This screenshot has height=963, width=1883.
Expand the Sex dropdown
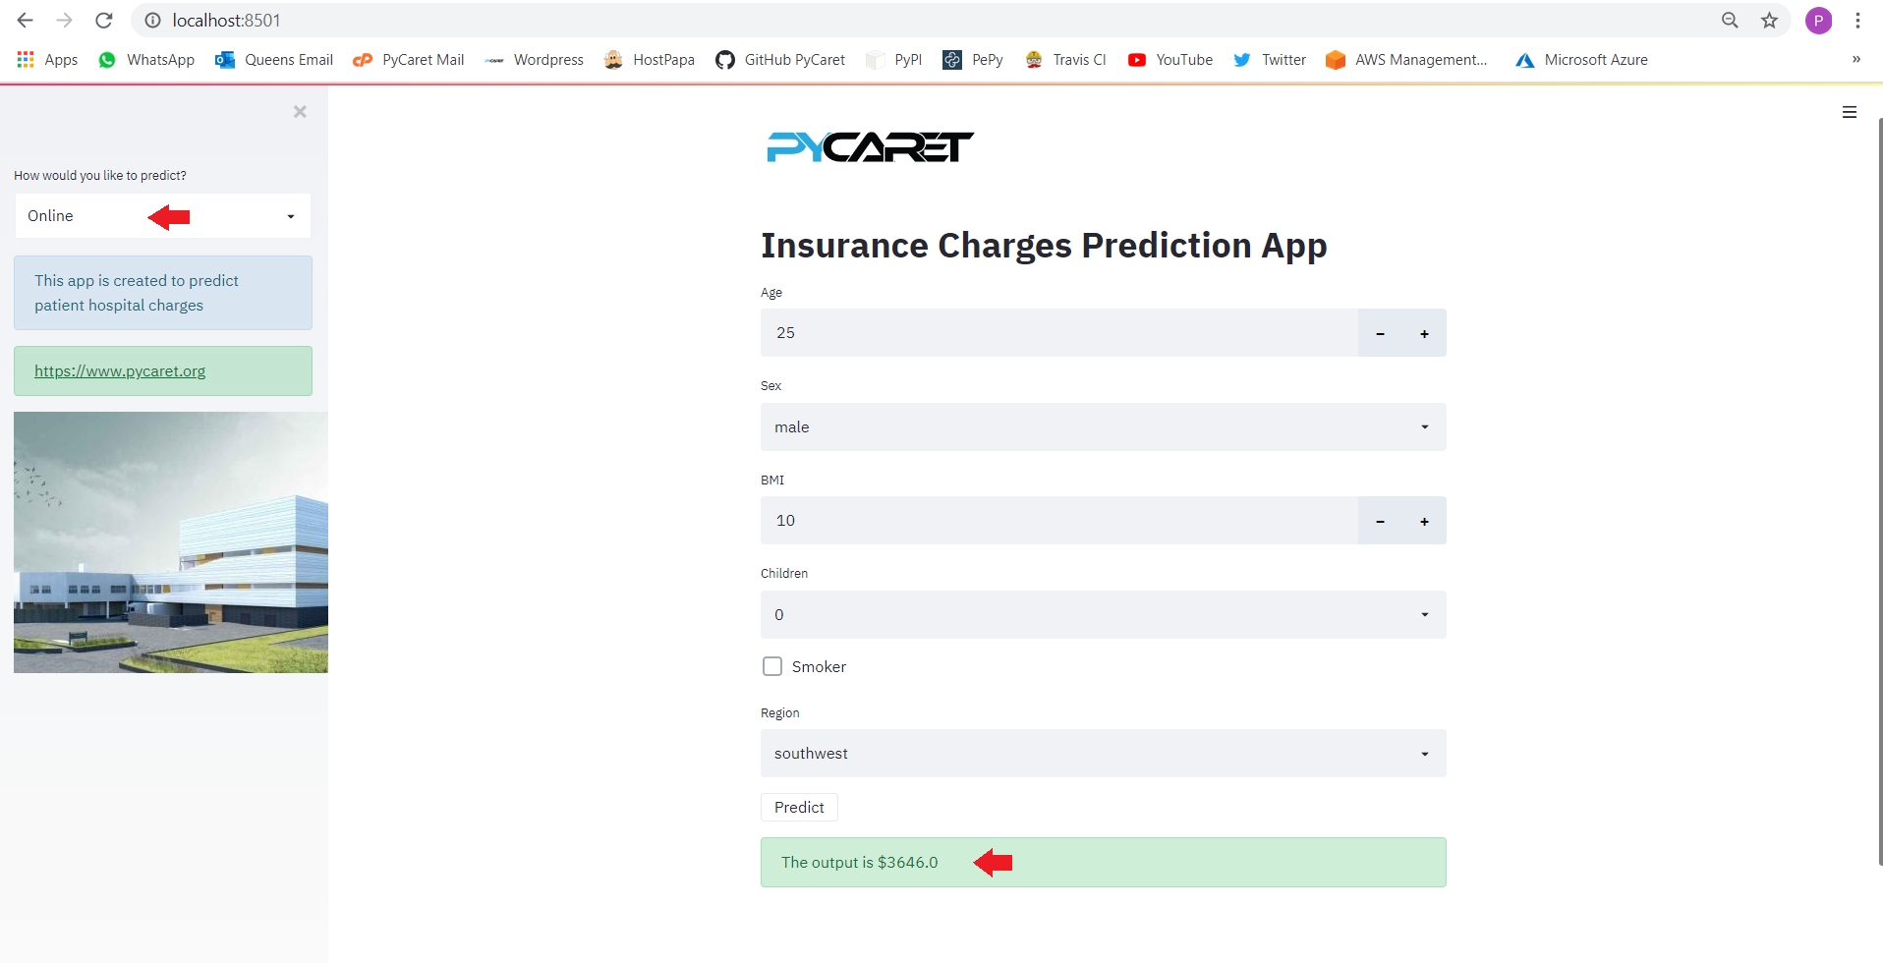click(1103, 427)
